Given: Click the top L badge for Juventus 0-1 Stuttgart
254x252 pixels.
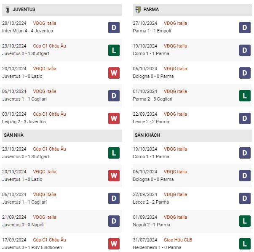Looking at the screenshot, I should [x=114, y=50].
